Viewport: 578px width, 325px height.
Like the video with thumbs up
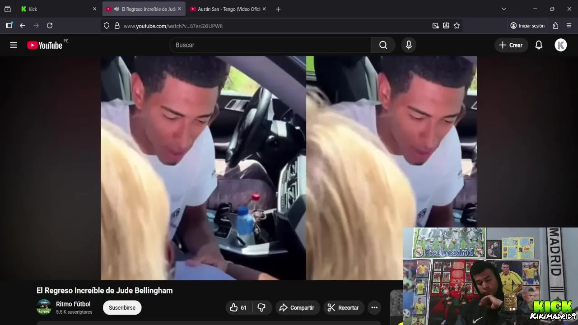click(239, 308)
